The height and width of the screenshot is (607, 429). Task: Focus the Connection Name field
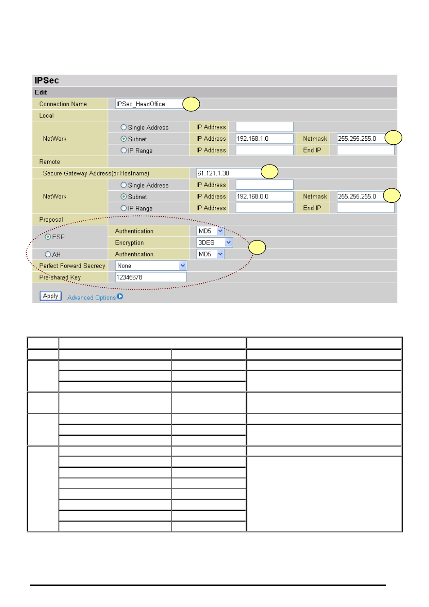coord(151,104)
